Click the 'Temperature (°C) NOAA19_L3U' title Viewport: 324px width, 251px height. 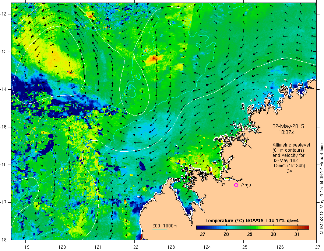[x=240, y=221]
